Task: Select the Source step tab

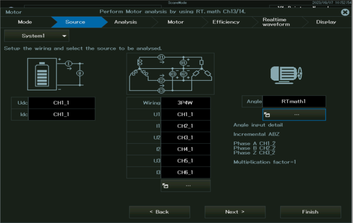Action: (x=75, y=22)
